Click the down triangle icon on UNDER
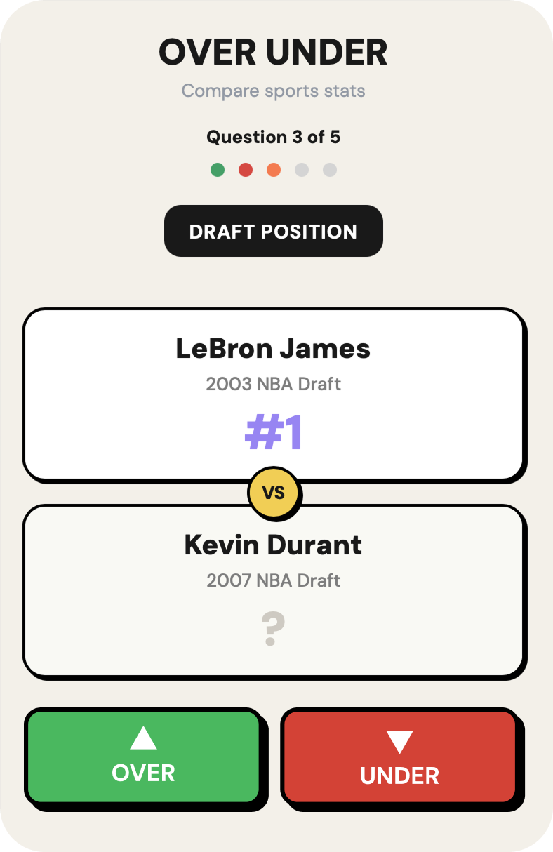 399,742
